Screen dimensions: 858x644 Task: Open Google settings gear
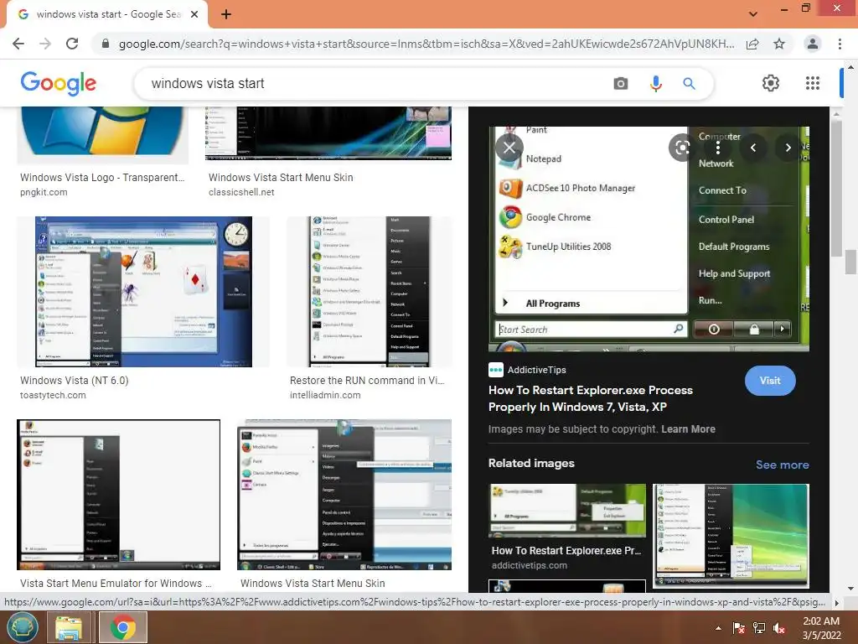(x=771, y=83)
